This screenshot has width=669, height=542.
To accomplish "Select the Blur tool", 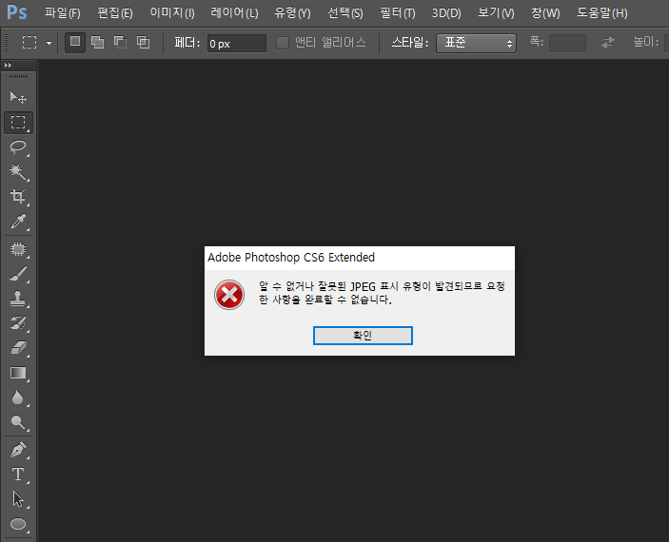I will (18, 397).
